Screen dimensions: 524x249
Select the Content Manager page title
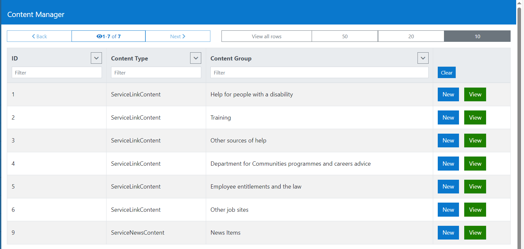pyautogui.click(x=36, y=14)
